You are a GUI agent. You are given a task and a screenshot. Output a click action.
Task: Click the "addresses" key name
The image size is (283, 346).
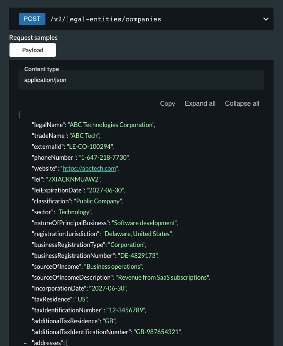(48, 343)
